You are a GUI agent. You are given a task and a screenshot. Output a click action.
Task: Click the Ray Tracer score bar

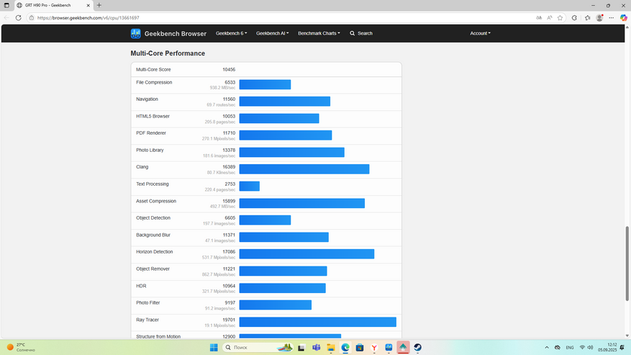(x=318, y=322)
